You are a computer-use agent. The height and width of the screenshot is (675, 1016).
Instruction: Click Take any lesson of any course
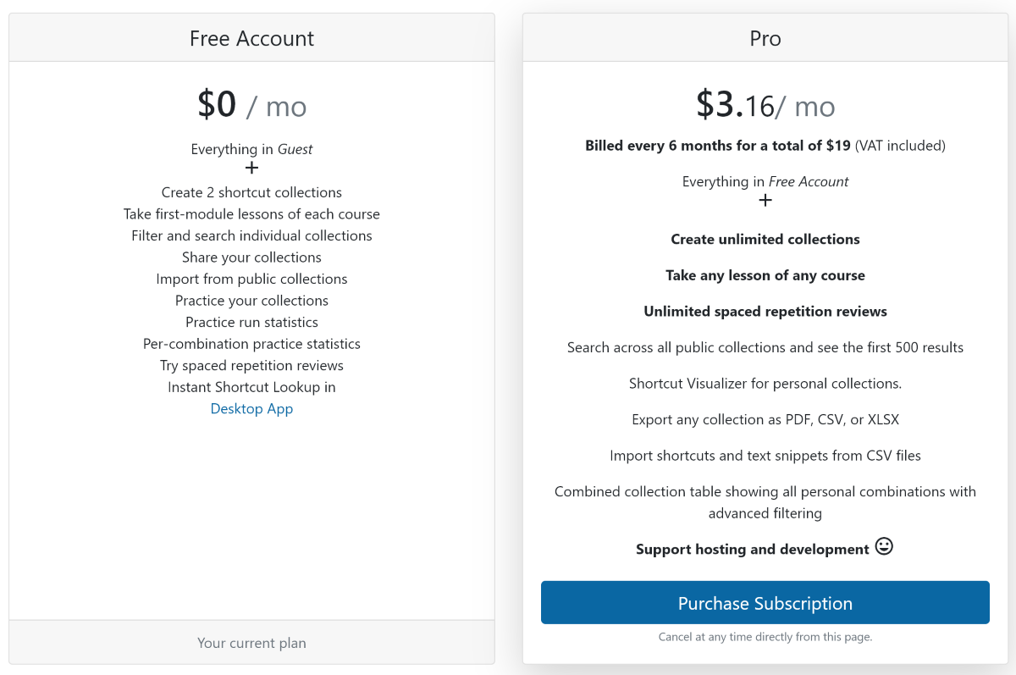pyautogui.click(x=765, y=275)
